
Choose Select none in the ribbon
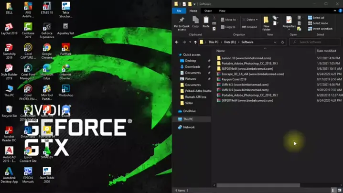[320, 23]
